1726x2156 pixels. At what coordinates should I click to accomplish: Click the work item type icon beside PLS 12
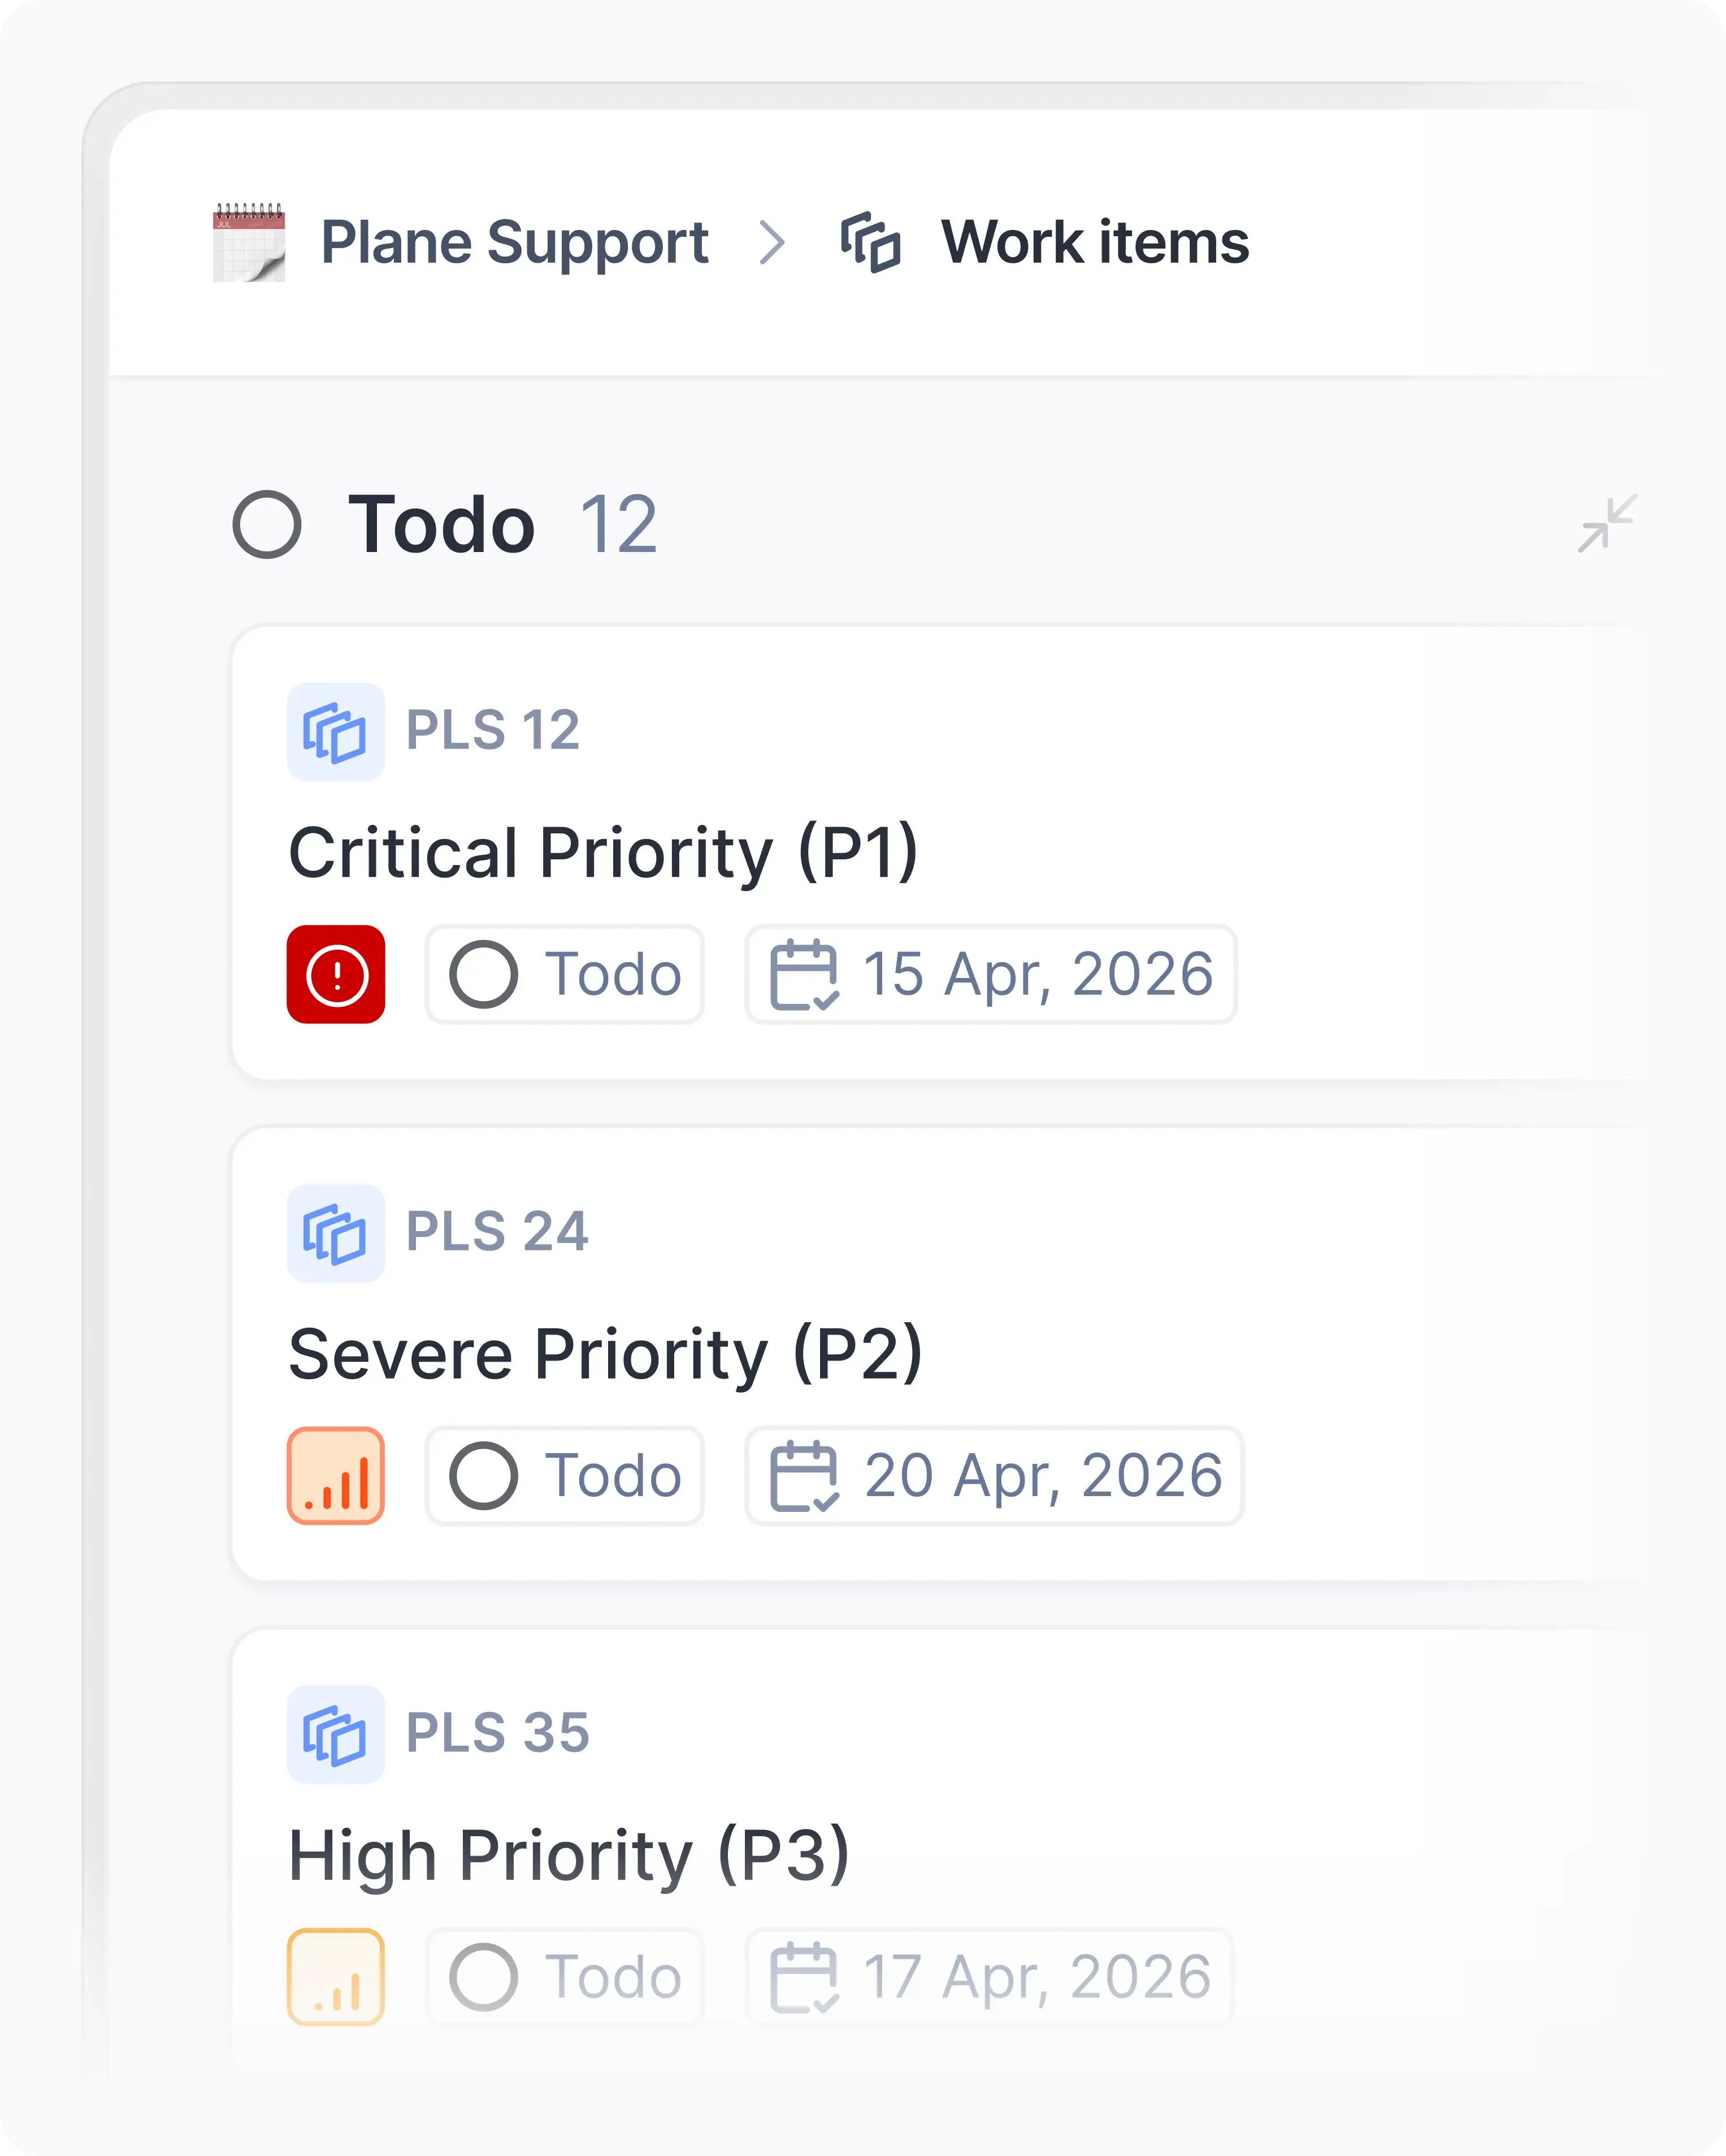335,732
